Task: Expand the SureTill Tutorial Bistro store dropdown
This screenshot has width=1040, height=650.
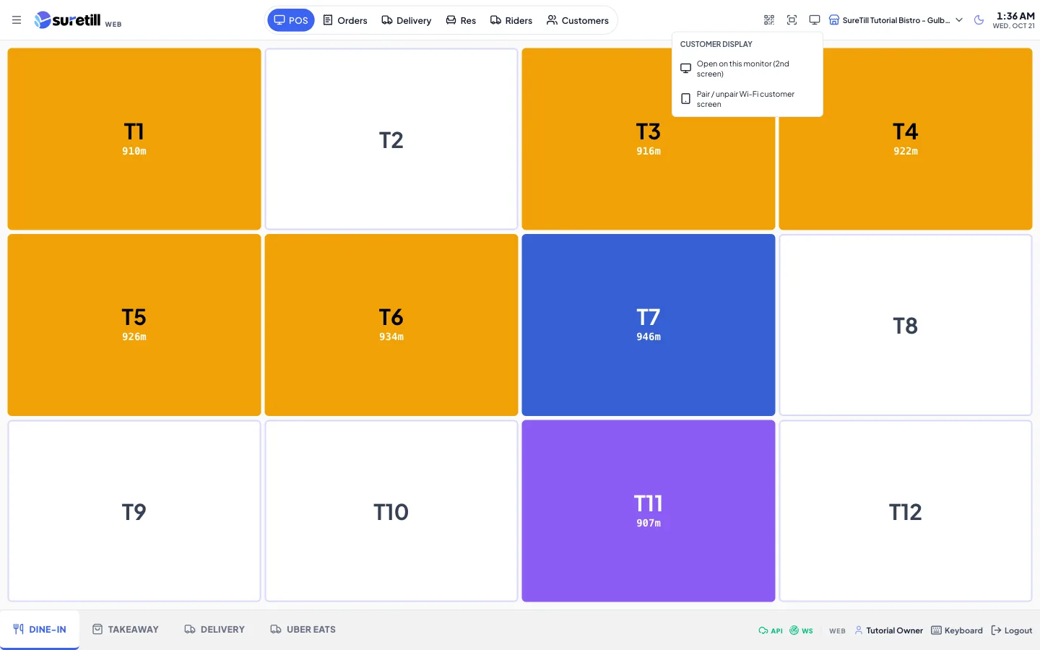Action: (x=896, y=20)
